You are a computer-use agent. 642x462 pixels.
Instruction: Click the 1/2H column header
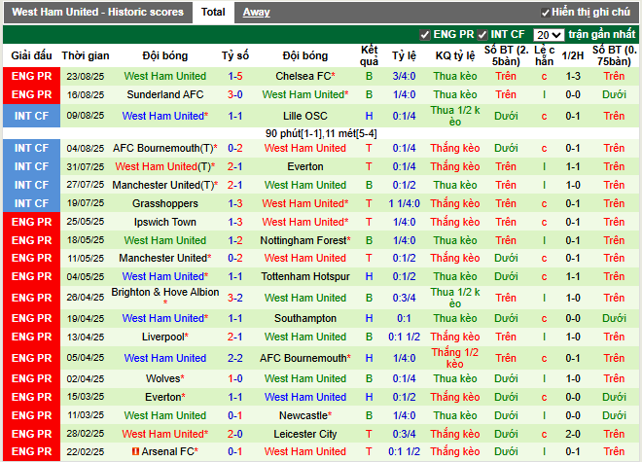click(572, 55)
